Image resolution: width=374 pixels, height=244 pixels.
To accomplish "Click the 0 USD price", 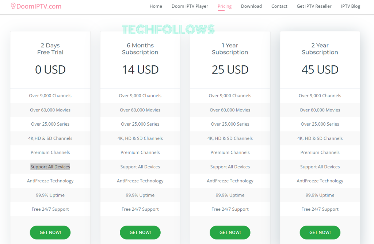I will coord(50,70).
